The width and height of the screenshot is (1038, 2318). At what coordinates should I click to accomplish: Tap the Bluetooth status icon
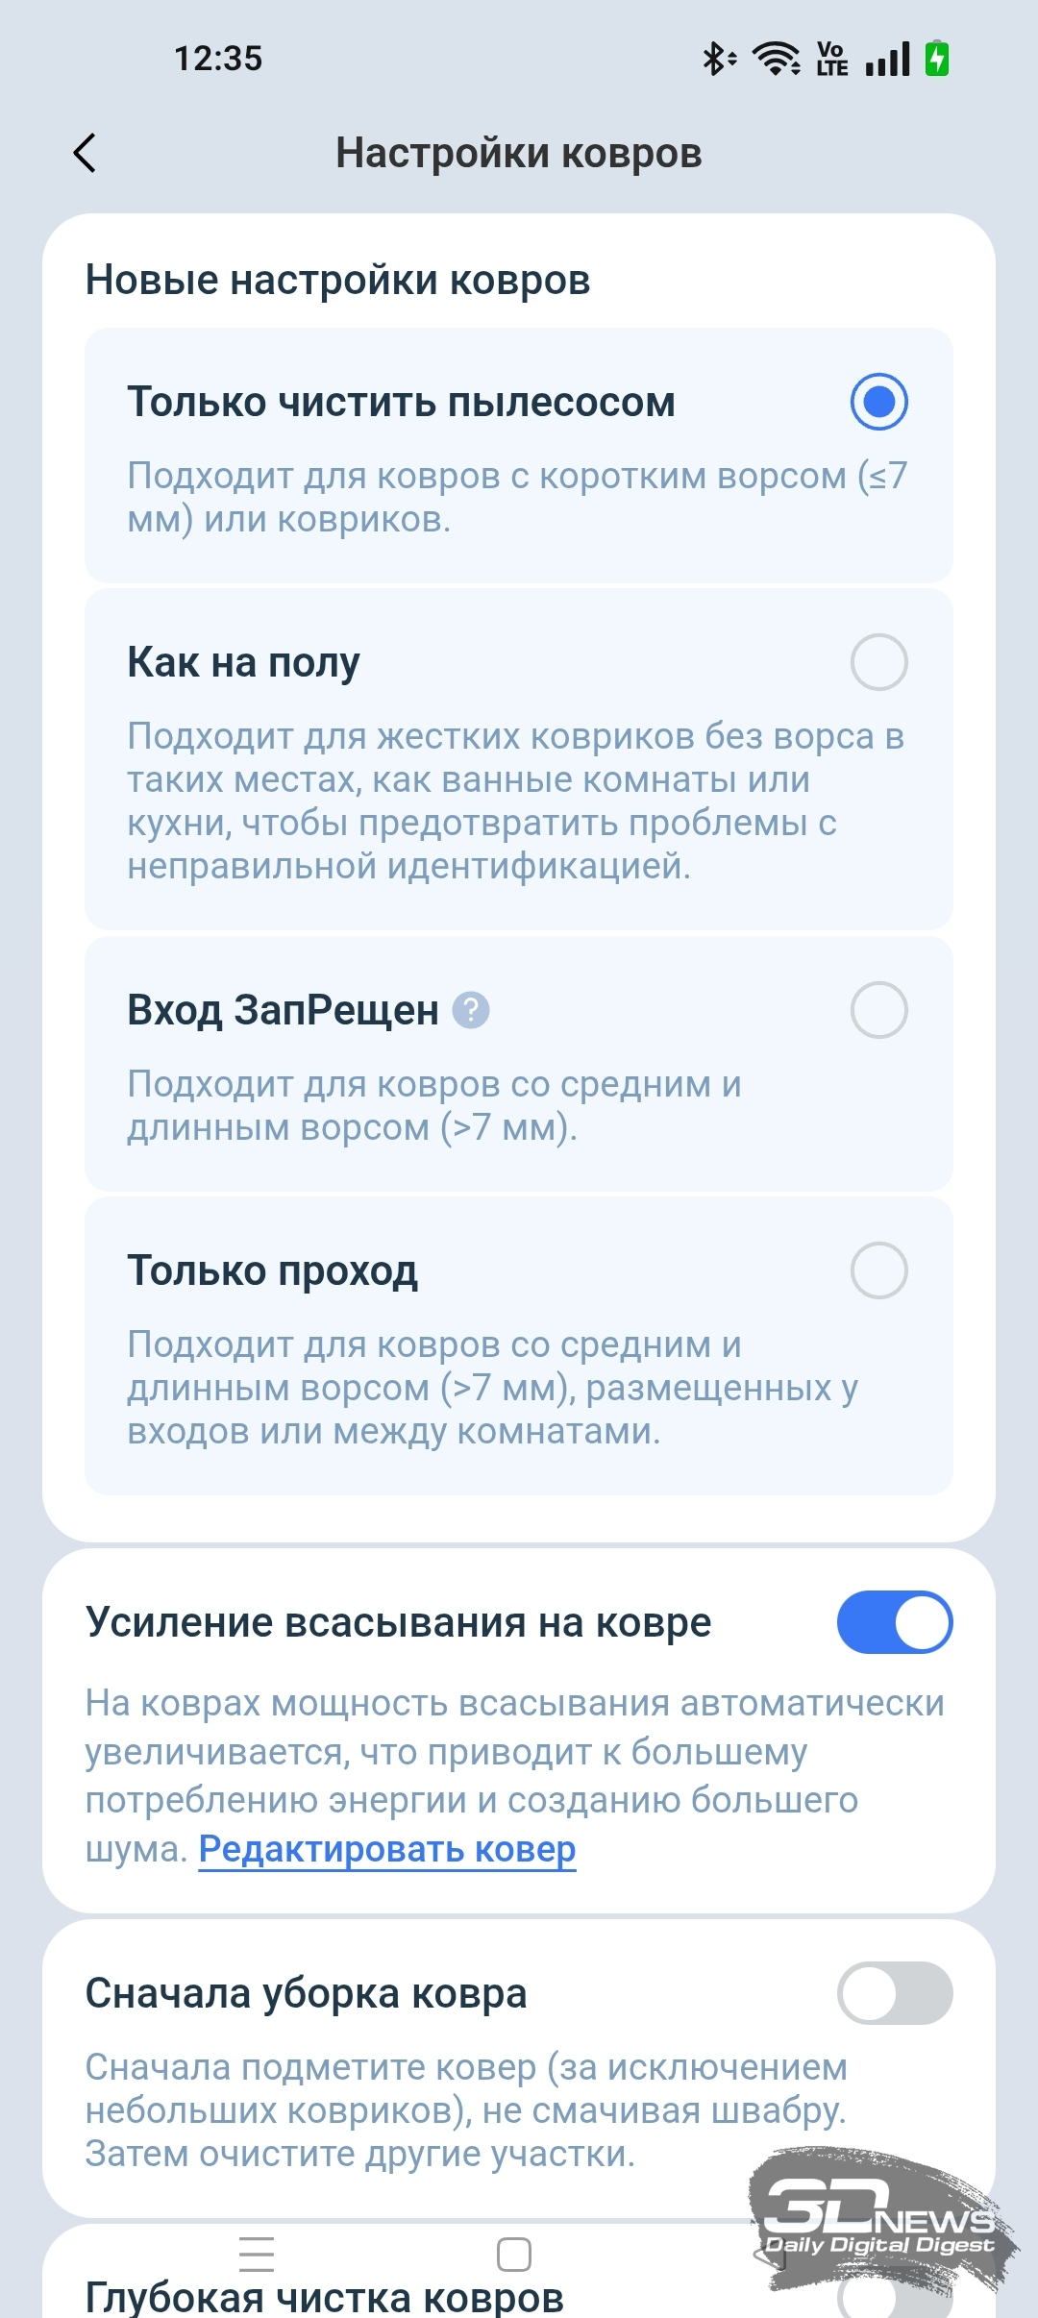716,59
